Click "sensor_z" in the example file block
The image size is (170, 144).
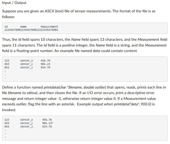[27, 68]
